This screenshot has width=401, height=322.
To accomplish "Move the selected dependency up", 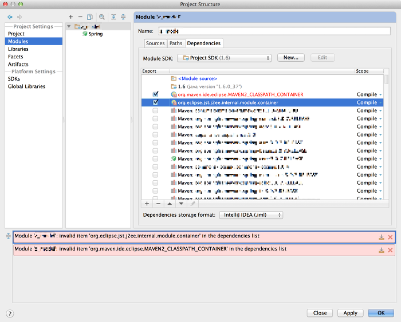I will click(x=170, y=204).
